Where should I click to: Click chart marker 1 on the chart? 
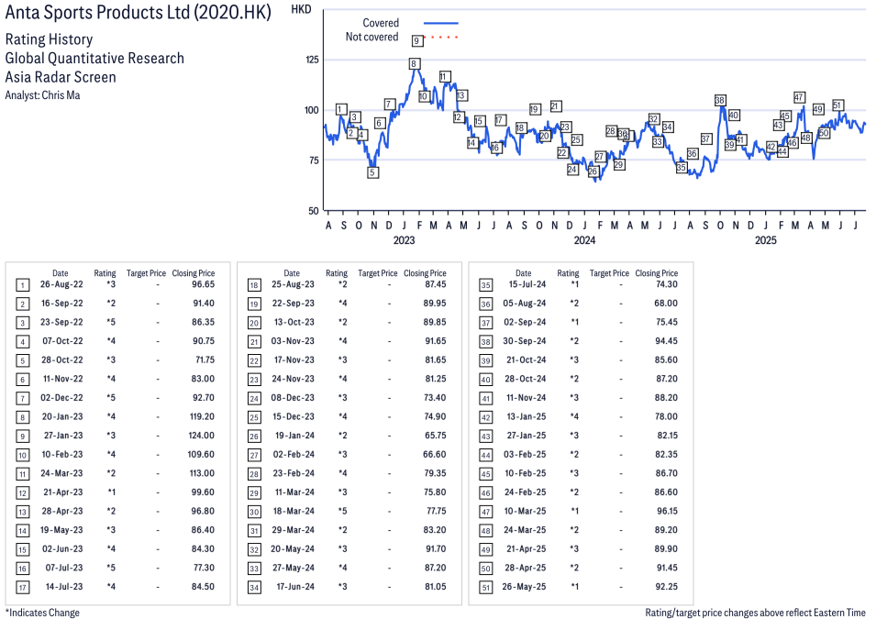(341, 109)
